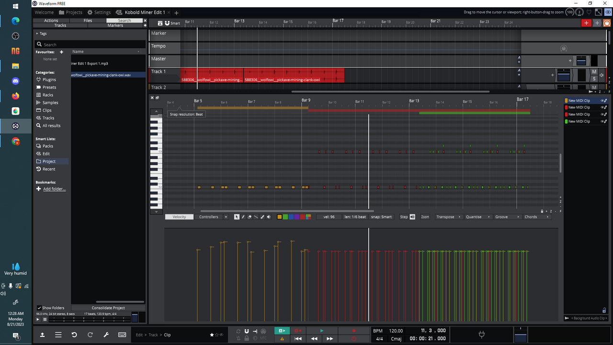The height and width of the screenshot is (345, 613).
Task: Click Consolidate Project button
Action: point(108,308)
